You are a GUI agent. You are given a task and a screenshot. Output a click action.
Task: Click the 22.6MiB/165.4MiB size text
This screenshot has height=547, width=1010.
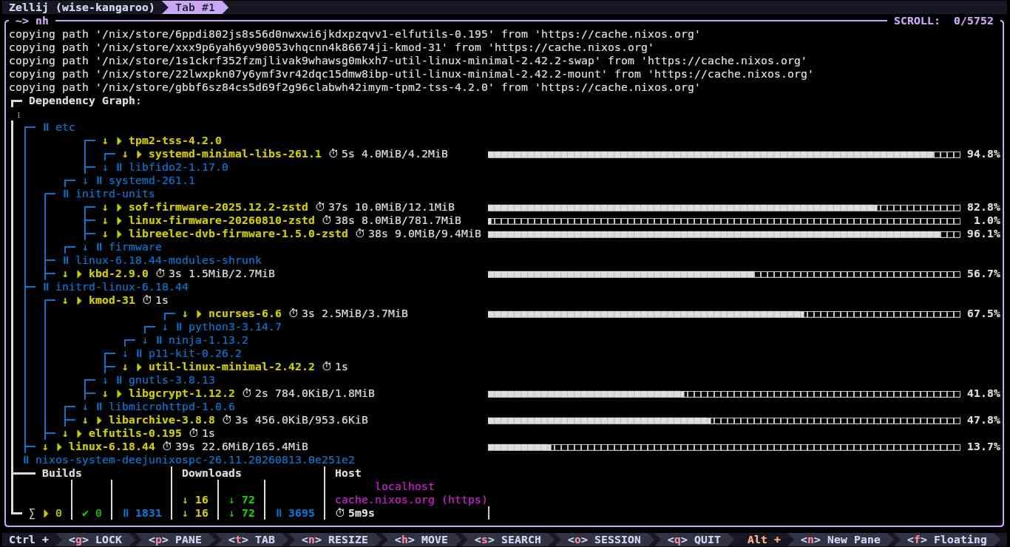click(x=255, y=446)
